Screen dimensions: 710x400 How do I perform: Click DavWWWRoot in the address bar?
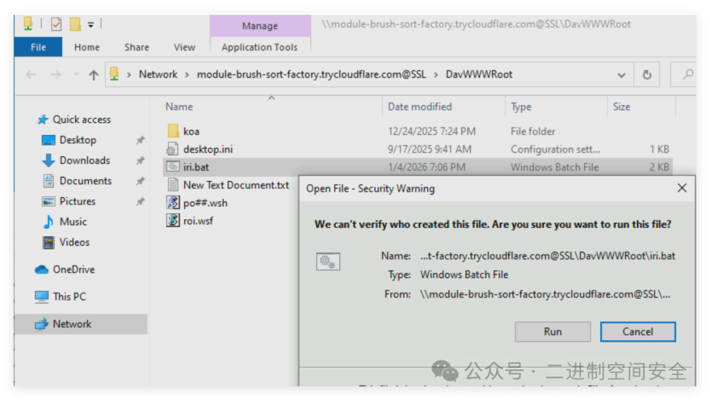(x=479, y=74)
